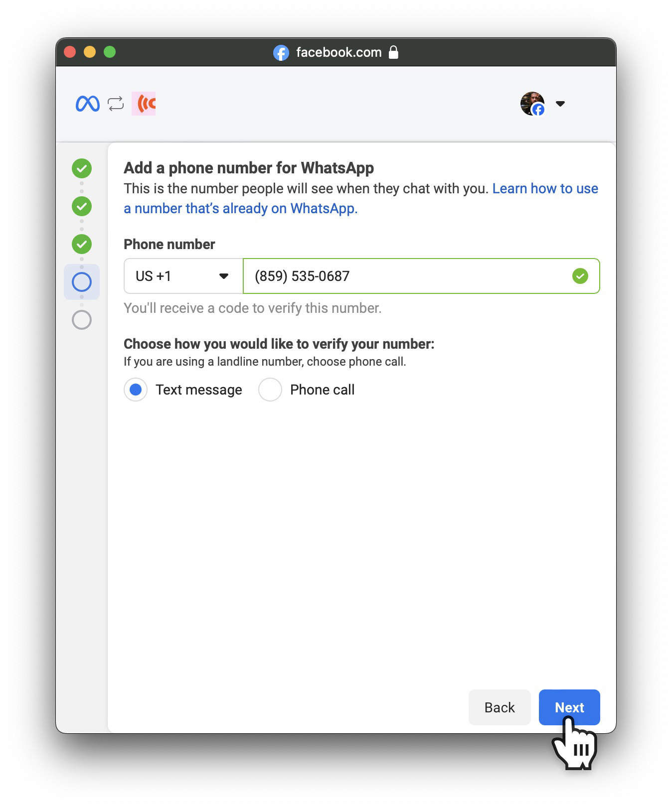Select the current step circle in sidebar
Image resolution: width=672 pixels, height=807 pixels.
click(82, 282)
